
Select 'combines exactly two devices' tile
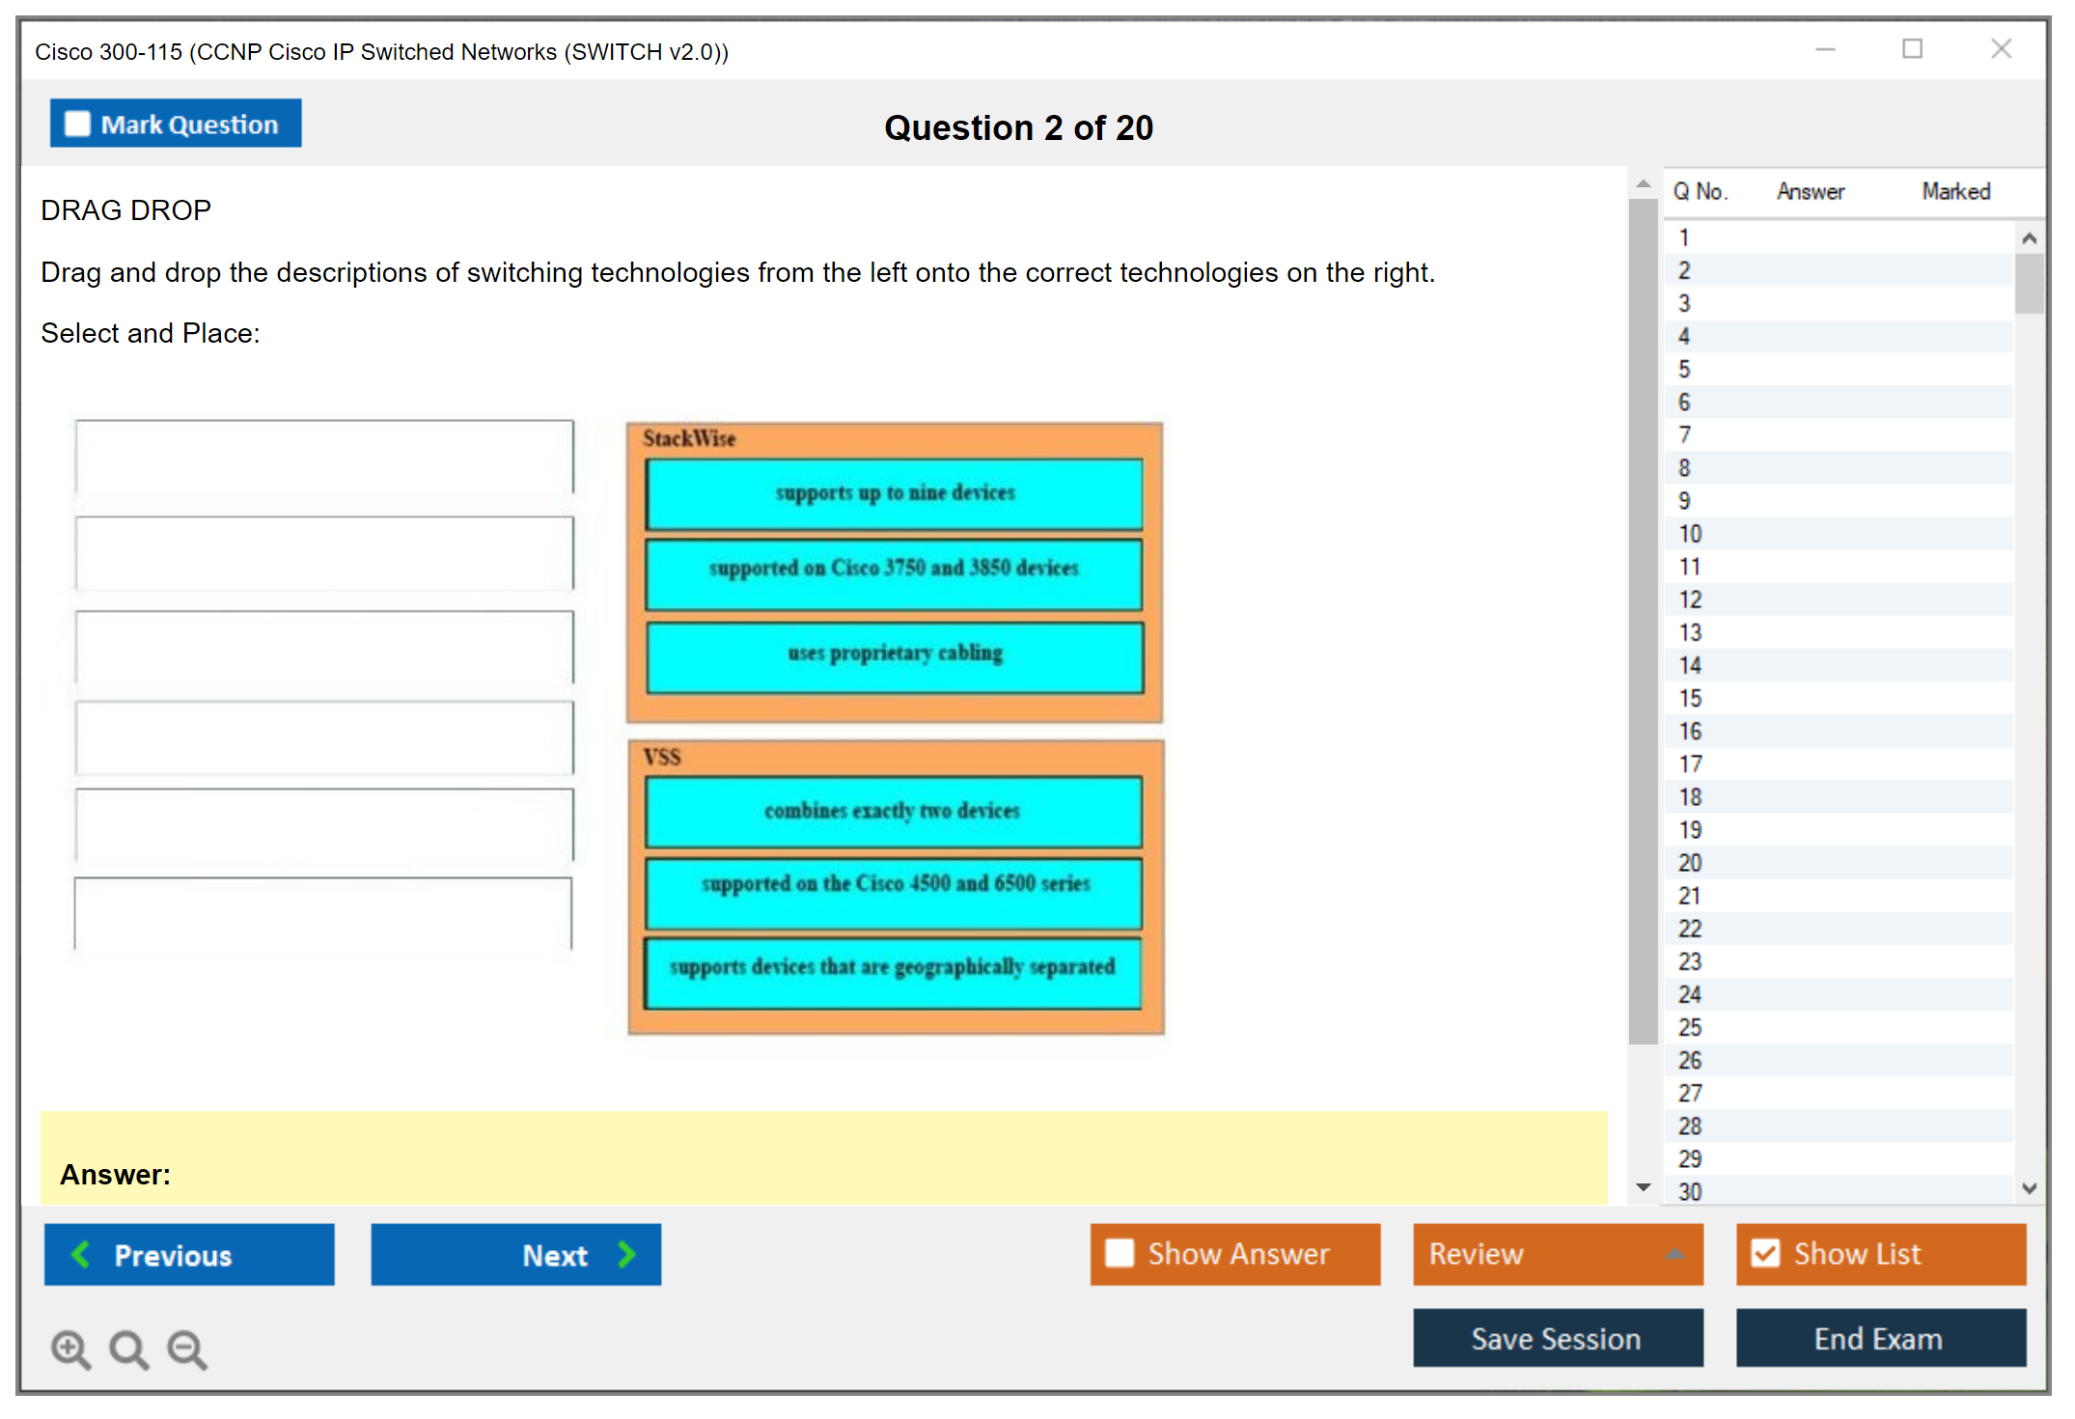[x=893, y=811]
